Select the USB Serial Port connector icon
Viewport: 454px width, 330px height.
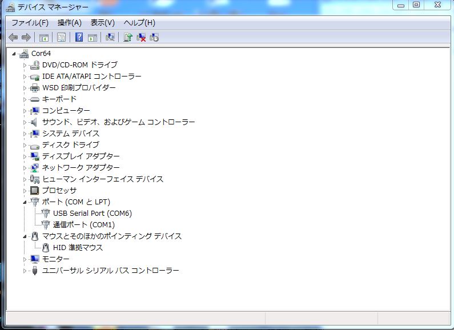coord(46,214)
